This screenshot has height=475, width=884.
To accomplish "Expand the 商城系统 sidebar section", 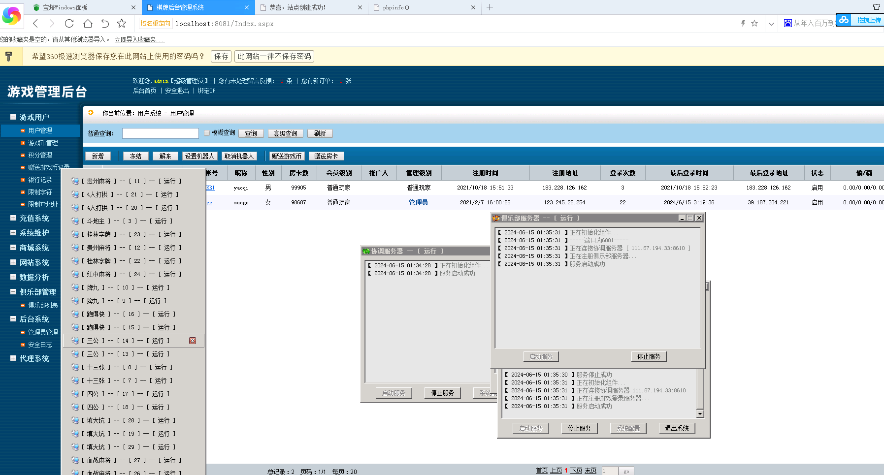I will pyautogui.click(x=13, y=247).
